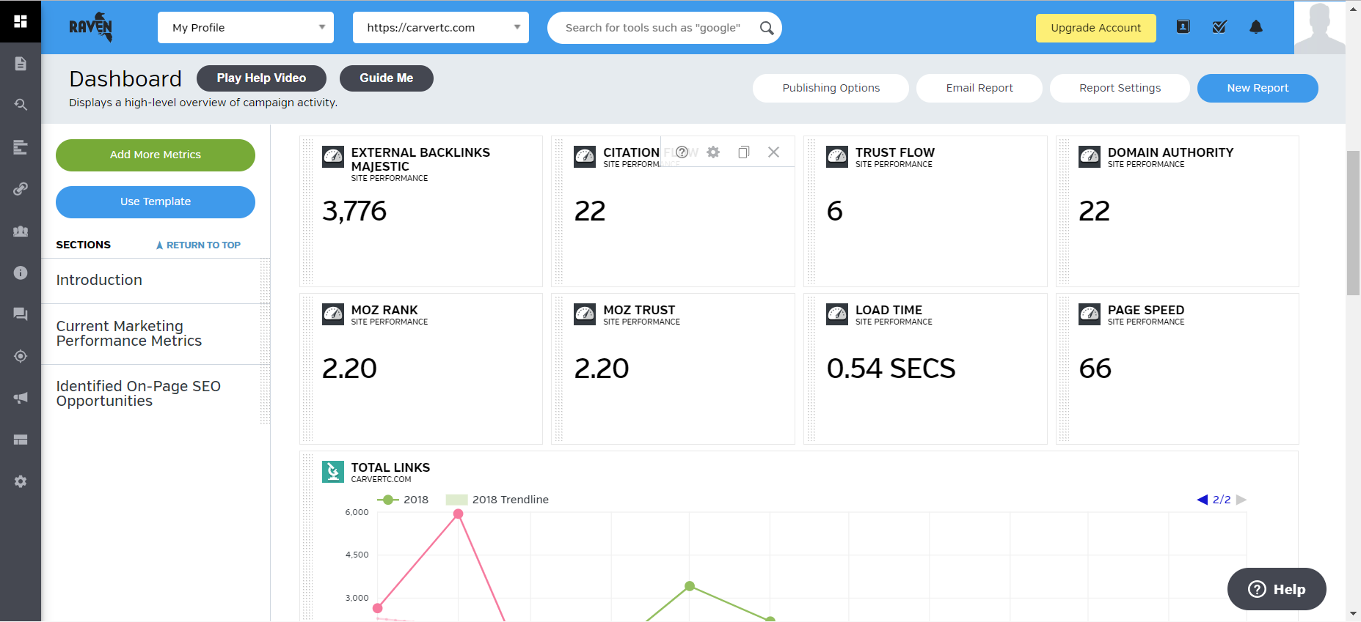The image size is (1361, 622).
Task: Click gauge icon on External Backlinks Majestic widget
Action: tap(333, 157)
